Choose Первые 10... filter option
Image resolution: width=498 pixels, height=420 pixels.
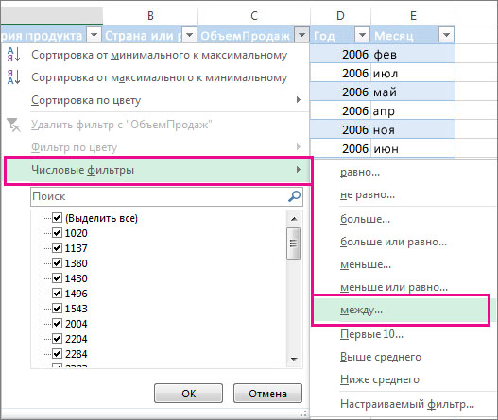(371, 334)
